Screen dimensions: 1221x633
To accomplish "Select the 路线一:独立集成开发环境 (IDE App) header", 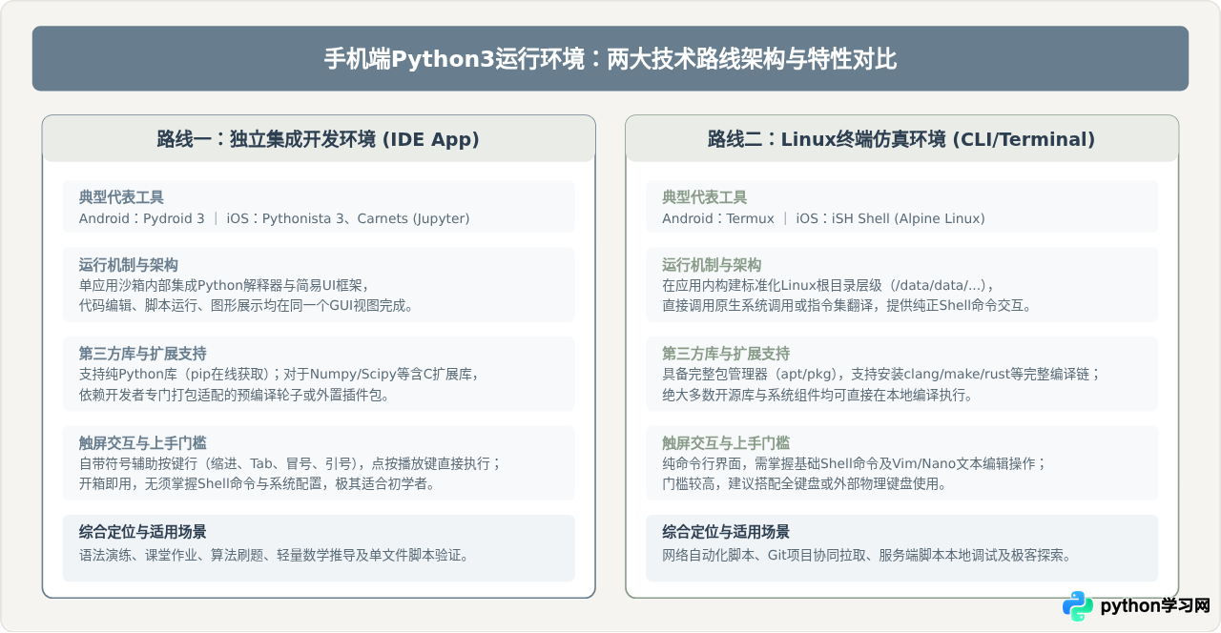I will pyautogui.click(x=319, y=139).
